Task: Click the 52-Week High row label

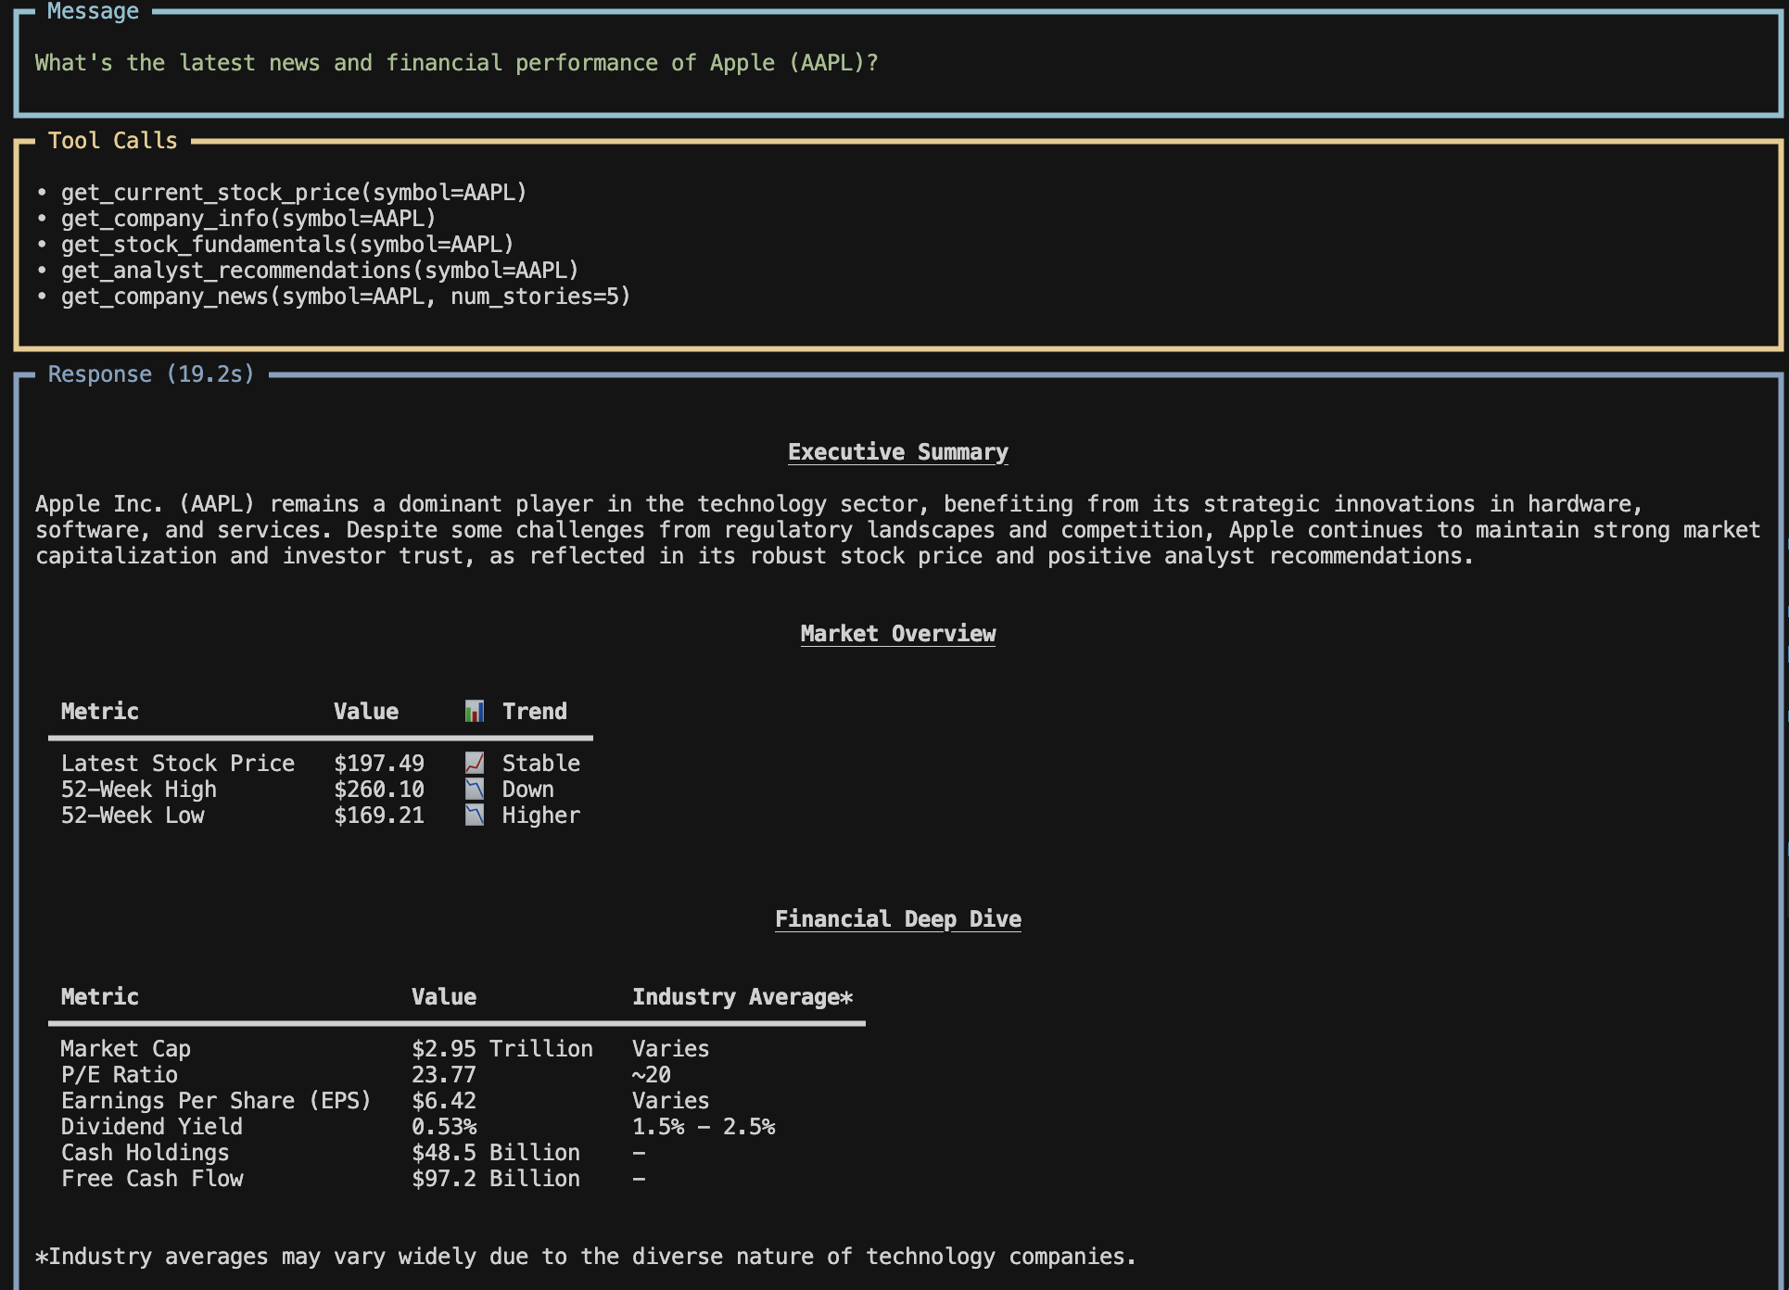Action: (139, 790)
